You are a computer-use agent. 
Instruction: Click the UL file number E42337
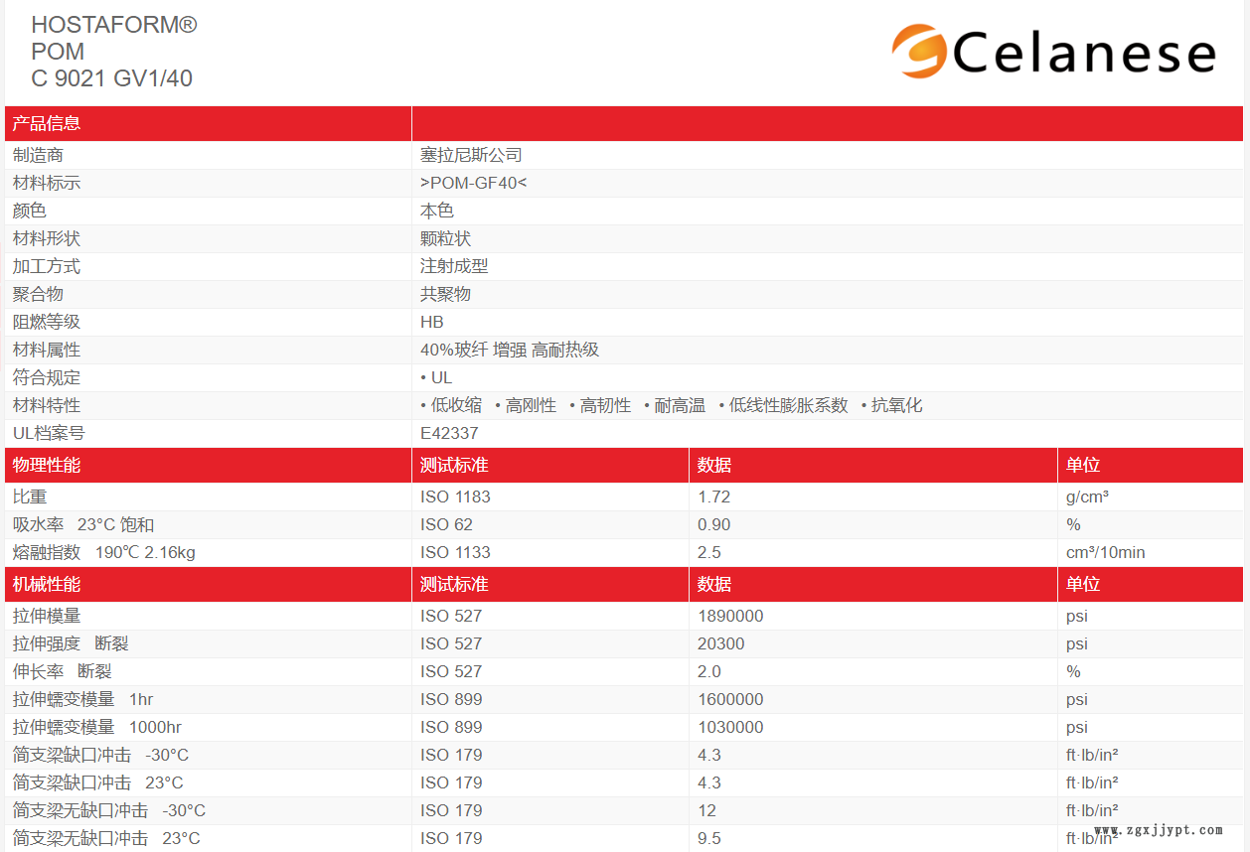point(449,433)
